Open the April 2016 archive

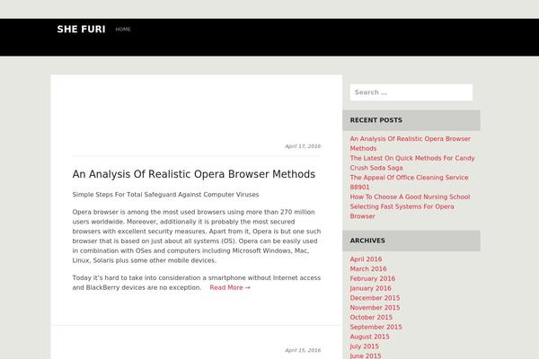tap(366, 259)
